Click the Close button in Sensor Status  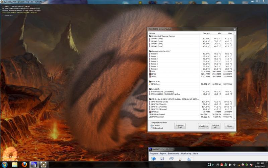pos(229,126)
